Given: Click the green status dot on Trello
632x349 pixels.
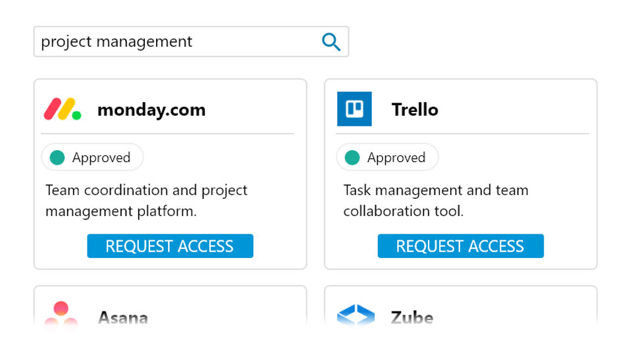Looking at the screenshot, I should (352, 157).
